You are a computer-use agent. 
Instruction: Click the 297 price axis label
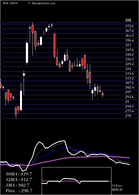128,92
